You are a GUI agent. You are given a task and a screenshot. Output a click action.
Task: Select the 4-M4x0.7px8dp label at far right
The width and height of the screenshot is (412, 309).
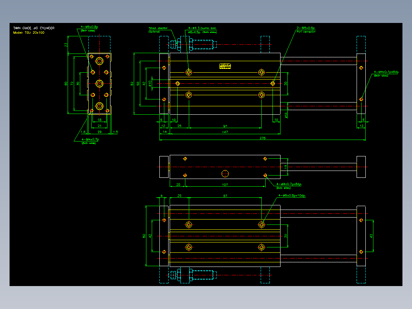tap(386, 73)
